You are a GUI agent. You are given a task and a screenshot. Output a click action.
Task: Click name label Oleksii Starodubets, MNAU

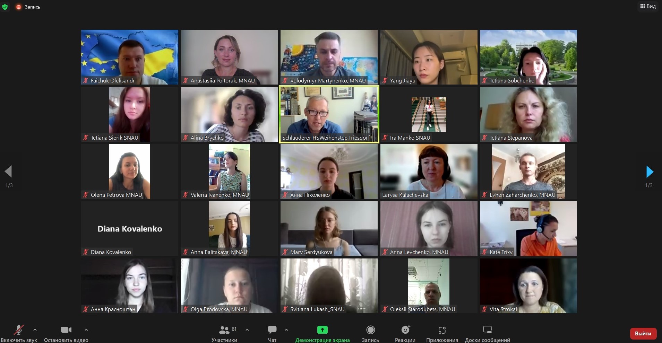[x=422, y=309]
